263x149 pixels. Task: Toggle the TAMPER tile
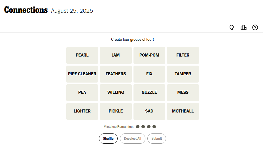pos(183,74)
